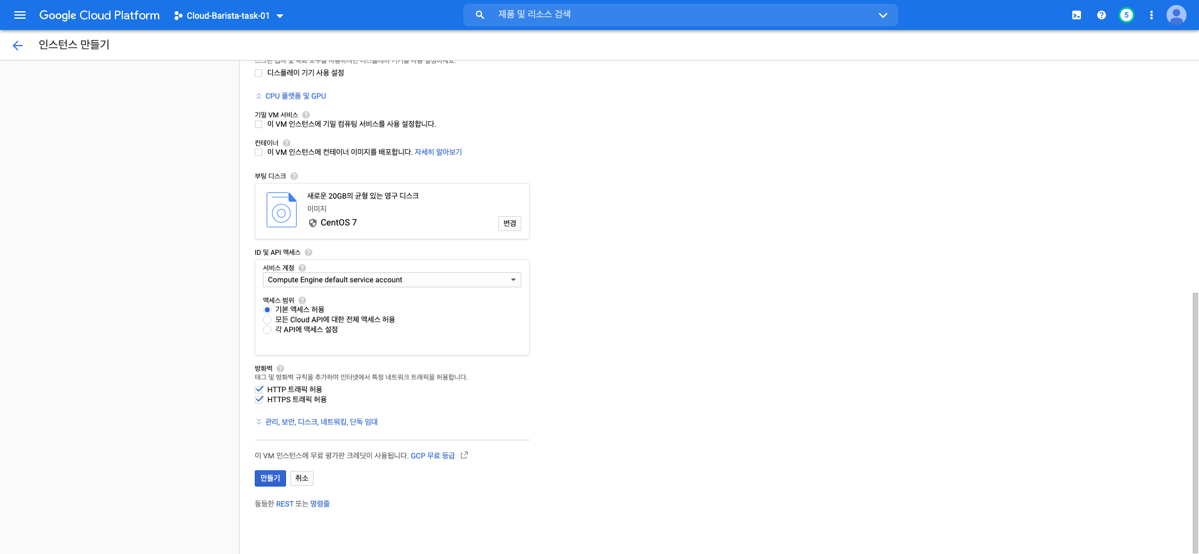The height and width of the screenshot is (554, 1199).
Task: Click the 만들기 create button
Action: 270,478
